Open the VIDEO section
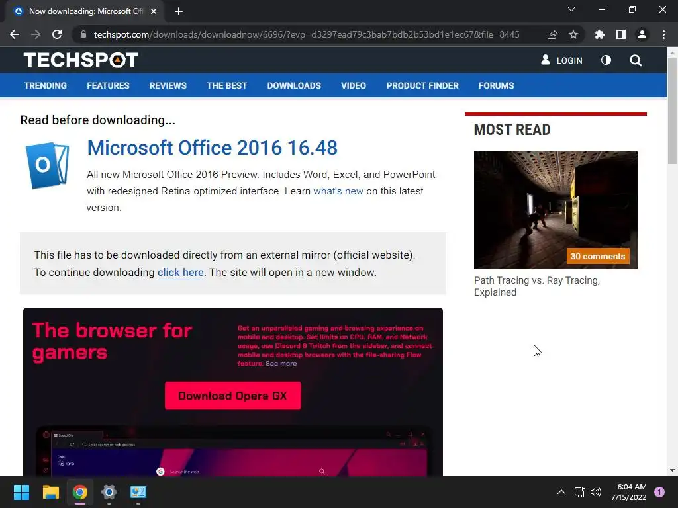Viewport: 678px width, 508px height. pos(354,85)
